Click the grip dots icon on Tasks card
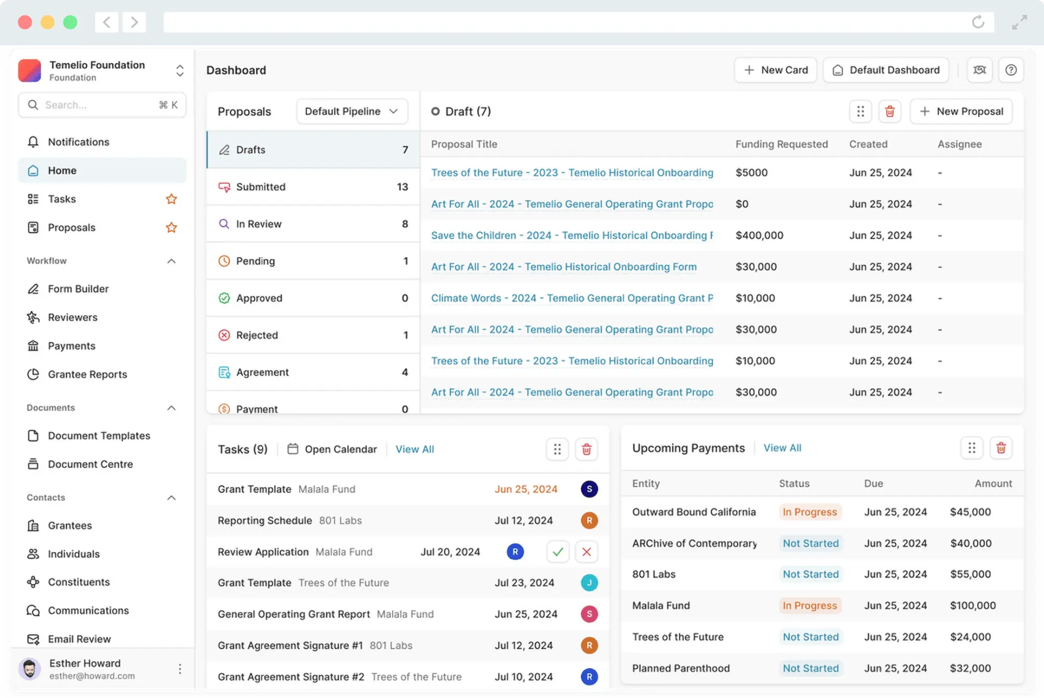This screenshot has width=1044, height=698. (557, 449)
